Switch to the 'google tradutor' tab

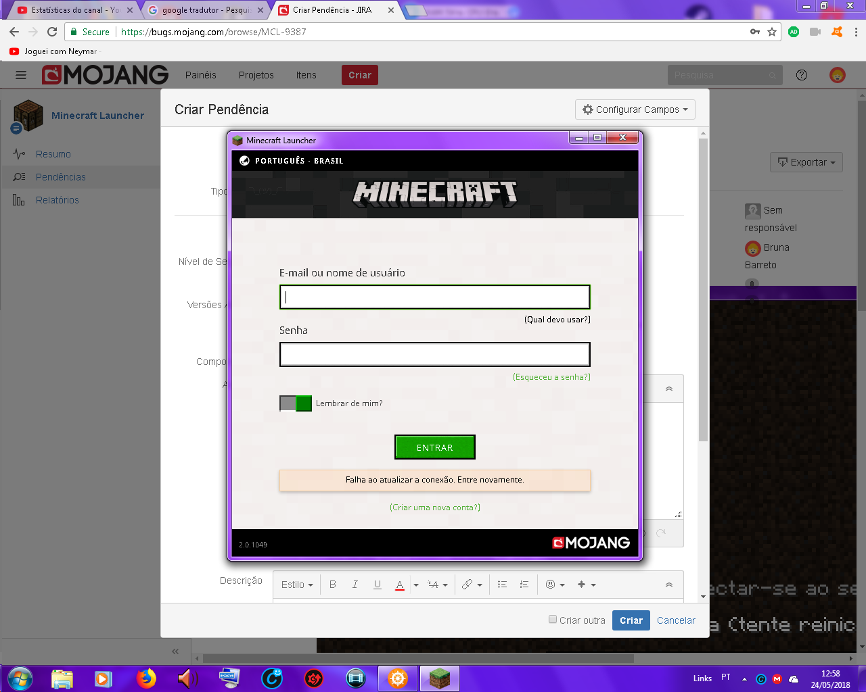(x=206, y=10)
